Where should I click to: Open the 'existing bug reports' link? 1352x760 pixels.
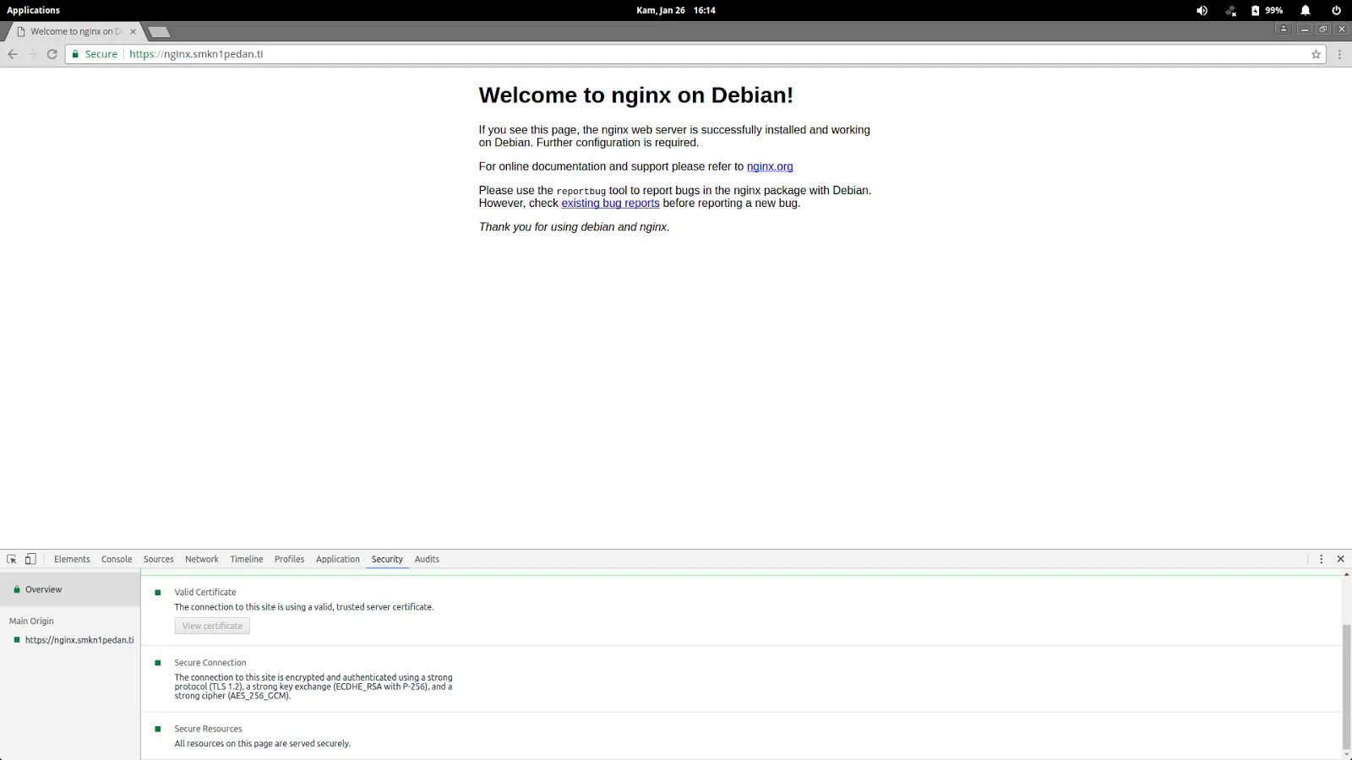pos(610,204)
